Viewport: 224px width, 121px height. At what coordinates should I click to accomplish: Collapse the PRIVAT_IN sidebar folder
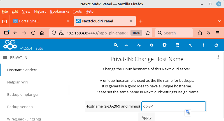tap(5, 58)
